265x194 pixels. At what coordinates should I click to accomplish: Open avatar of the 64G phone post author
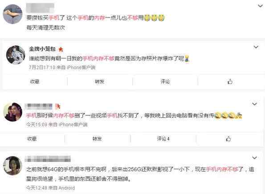[x=12, y=166]
